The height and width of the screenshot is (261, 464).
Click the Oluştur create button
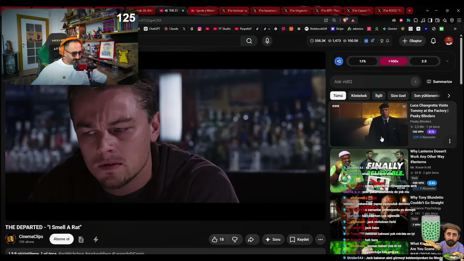[x=412, y=41]
